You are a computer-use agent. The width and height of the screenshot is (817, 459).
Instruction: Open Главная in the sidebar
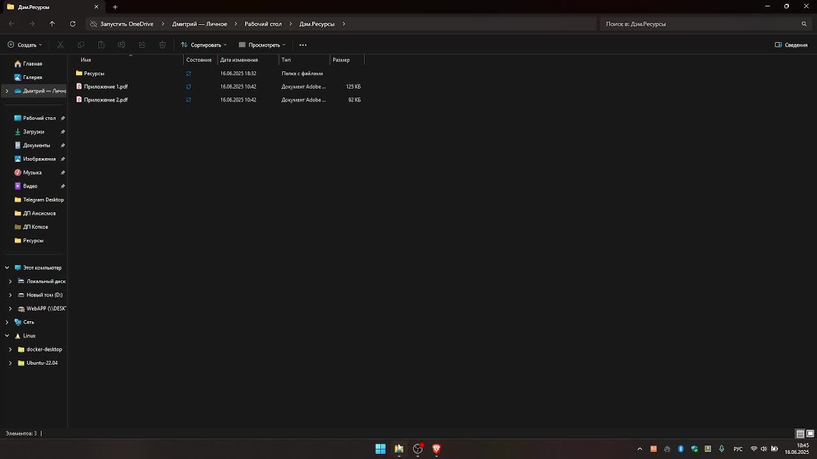click(x=33, y=64)
